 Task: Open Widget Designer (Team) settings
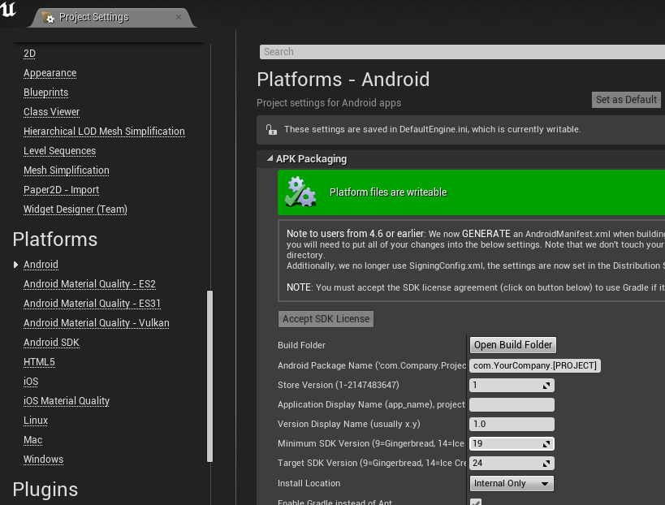[75, 209]
